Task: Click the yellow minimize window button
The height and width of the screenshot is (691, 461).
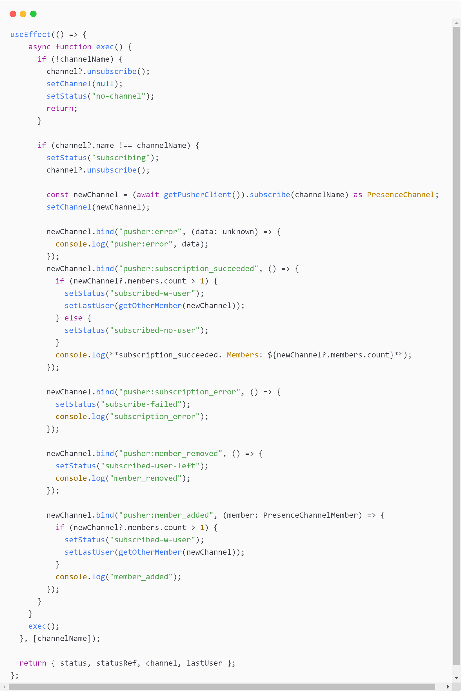Action: [23, 14]
